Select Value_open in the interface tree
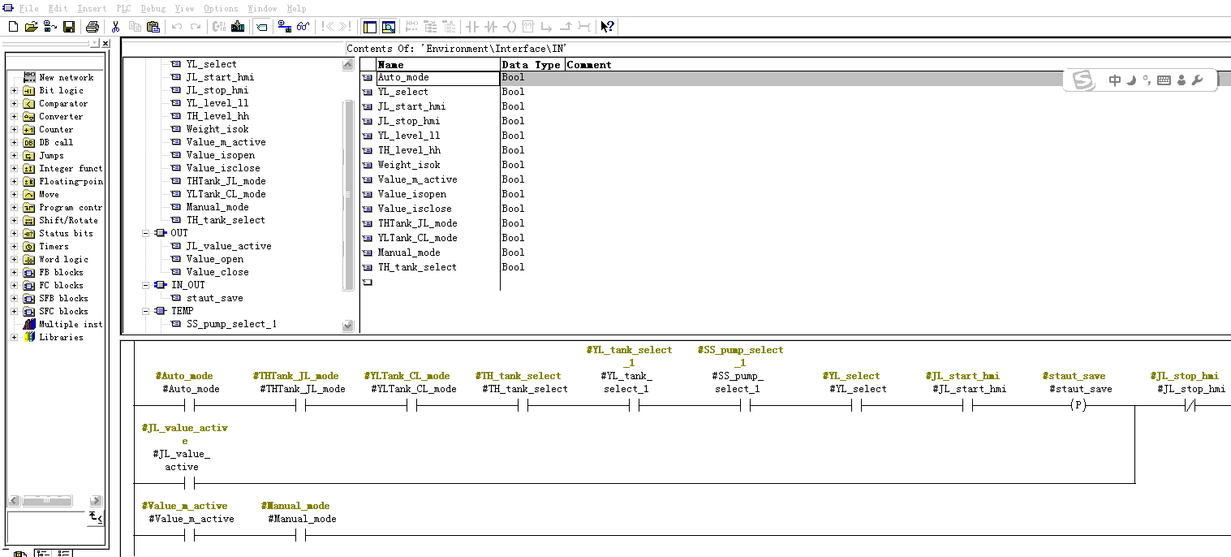 [214, 259]
